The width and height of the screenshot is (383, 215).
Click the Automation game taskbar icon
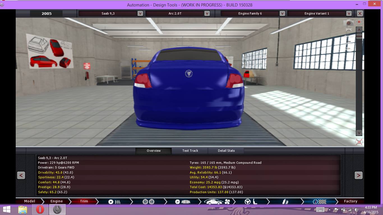[57, 209]
